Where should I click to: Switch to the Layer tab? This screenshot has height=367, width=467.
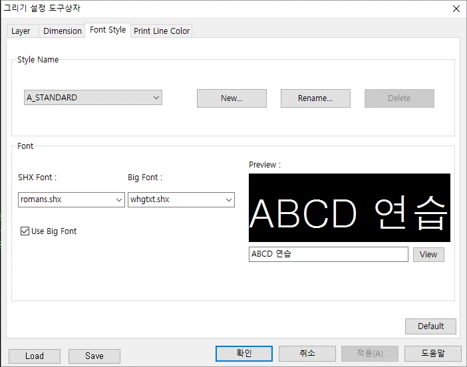coord(23,31)
